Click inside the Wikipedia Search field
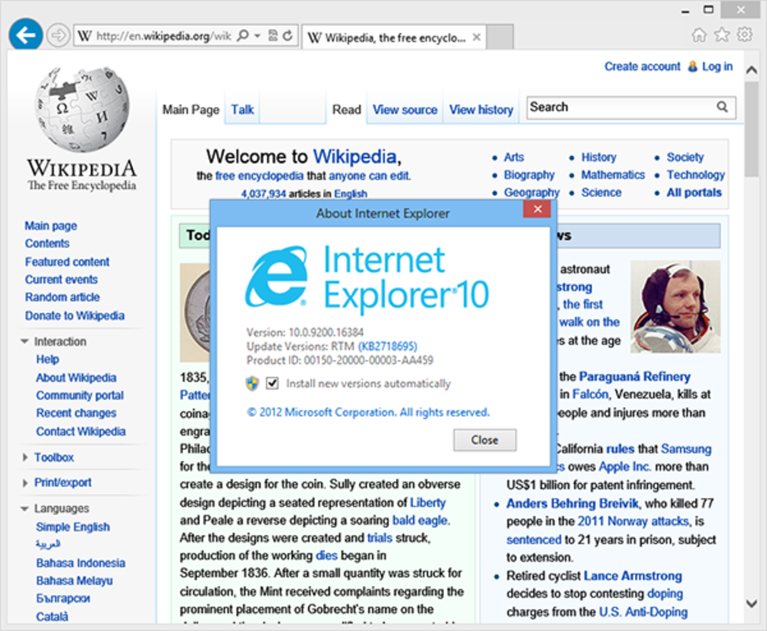This screenshot has width=767, height=631. [617, 107]
